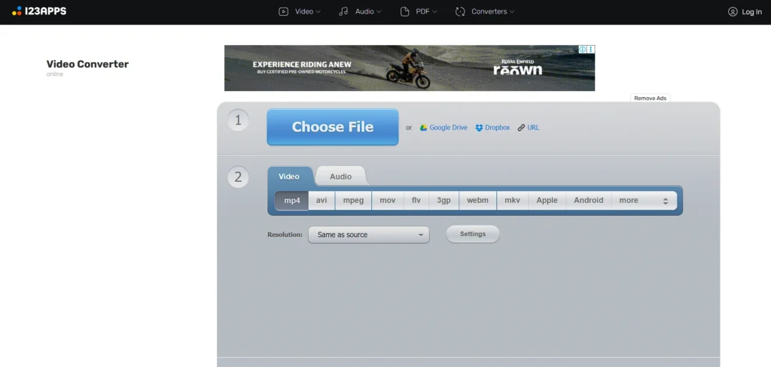Click the Audio music note icon
771x367 pixels.
coord(343,11)
